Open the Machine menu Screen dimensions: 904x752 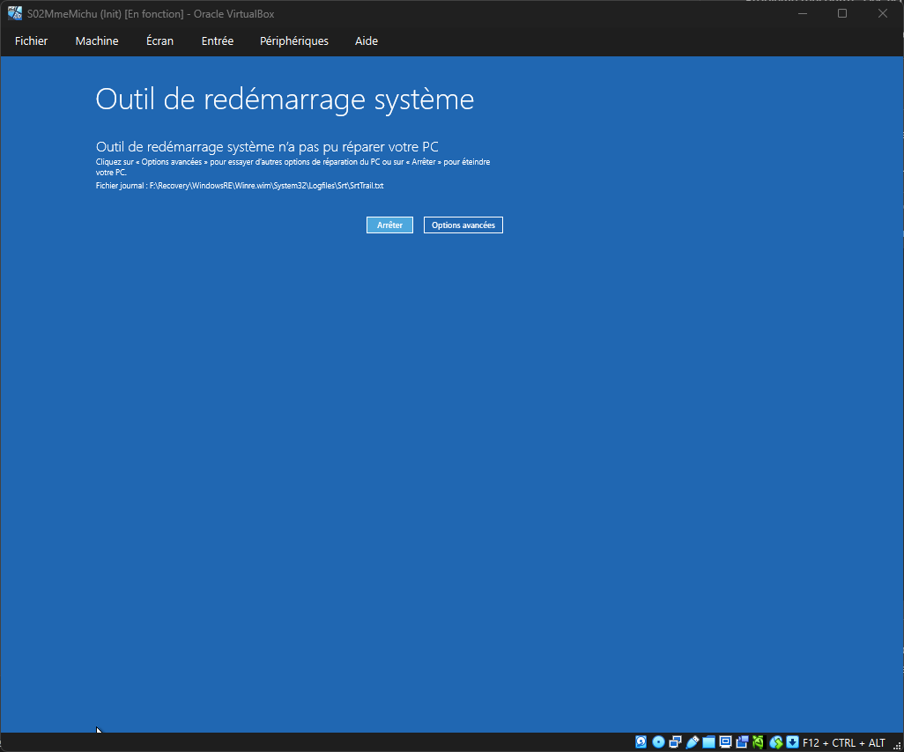pyautogui.click(x=97, y=41)
